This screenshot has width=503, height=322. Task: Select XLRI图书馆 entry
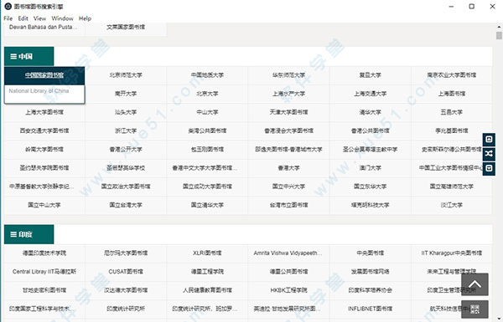(207, 253)
